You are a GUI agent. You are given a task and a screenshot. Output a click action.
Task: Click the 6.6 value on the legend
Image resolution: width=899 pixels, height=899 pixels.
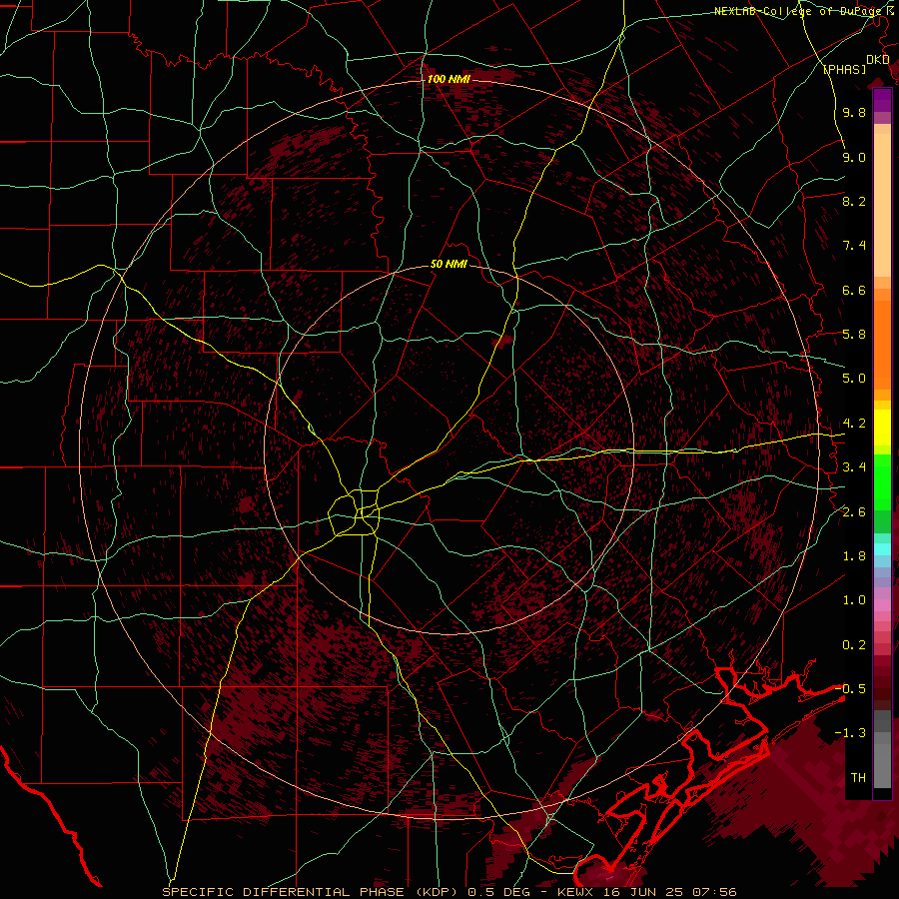click(854, 290)
